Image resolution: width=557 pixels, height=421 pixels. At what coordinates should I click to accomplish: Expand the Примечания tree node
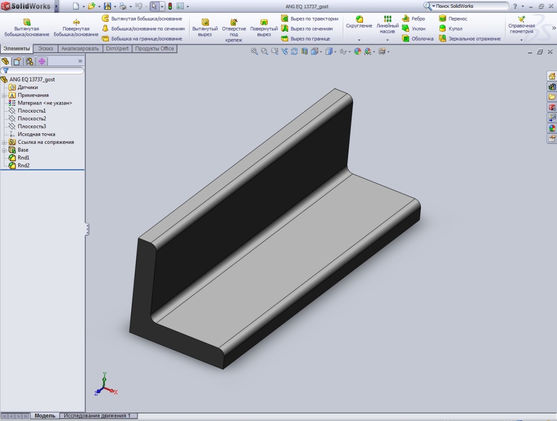(x=4, y=95)
